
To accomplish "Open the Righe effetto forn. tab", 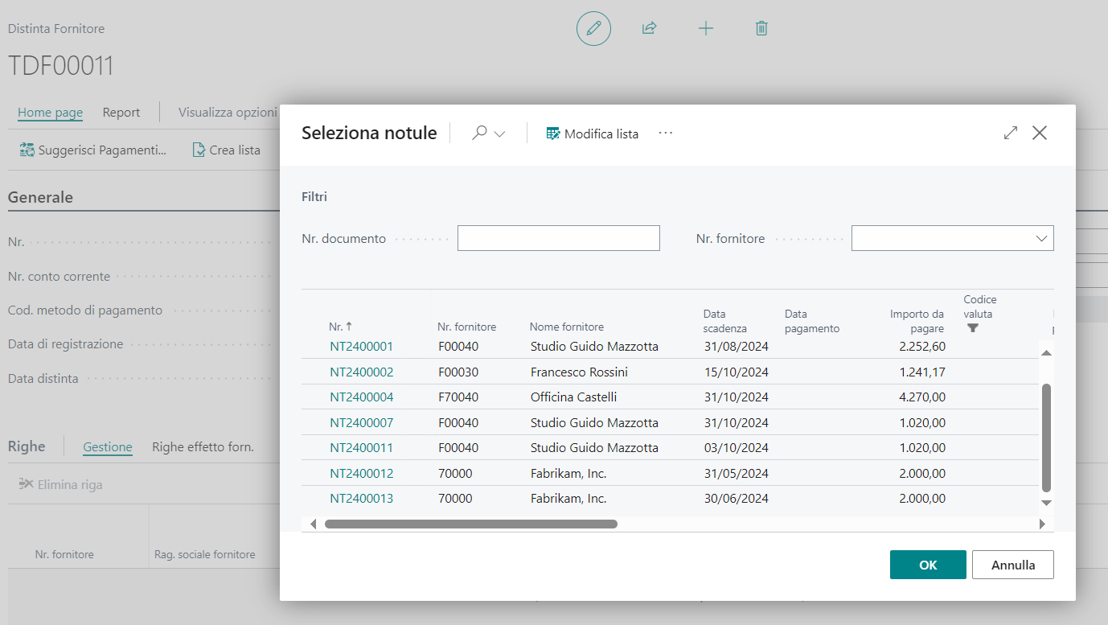I will click(203, 446).
